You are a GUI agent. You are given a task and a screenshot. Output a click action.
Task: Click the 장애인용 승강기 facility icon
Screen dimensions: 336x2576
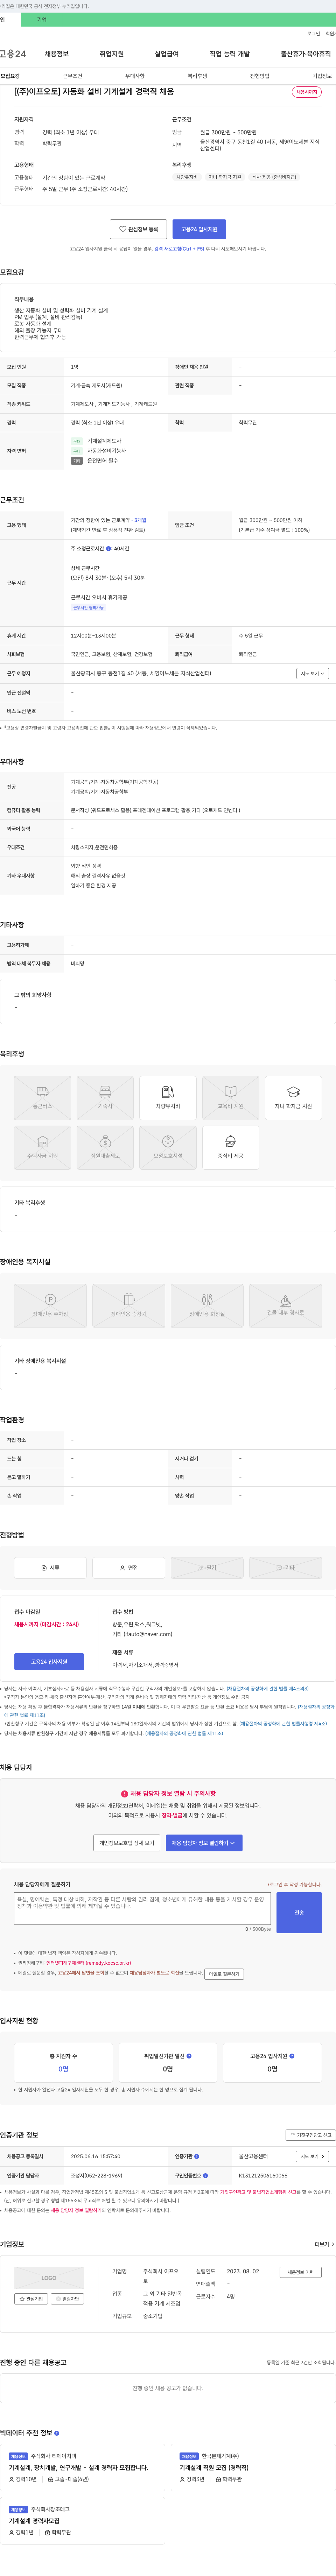[x=128, y=1306]
